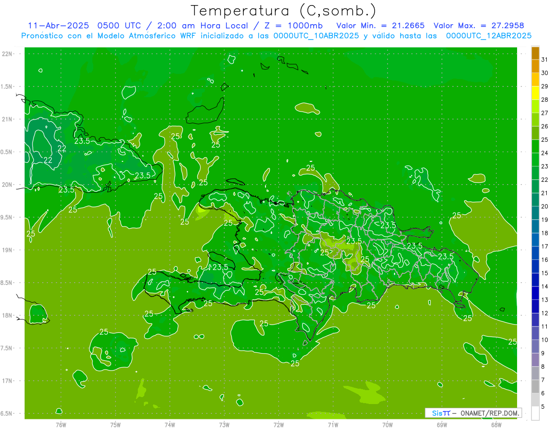The width and height of the screenshot is (557, 431).
Task: Click the legend swatch between 30 and 31
Action: 535,66
